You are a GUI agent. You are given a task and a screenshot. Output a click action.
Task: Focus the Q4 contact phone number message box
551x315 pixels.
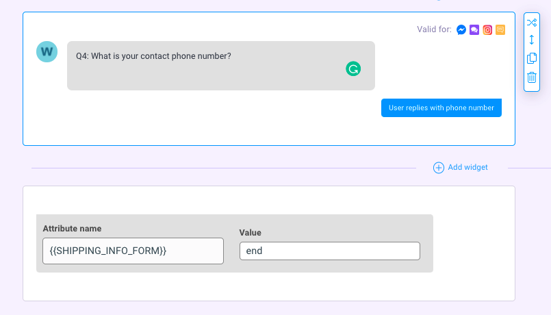tap(221, 66)
